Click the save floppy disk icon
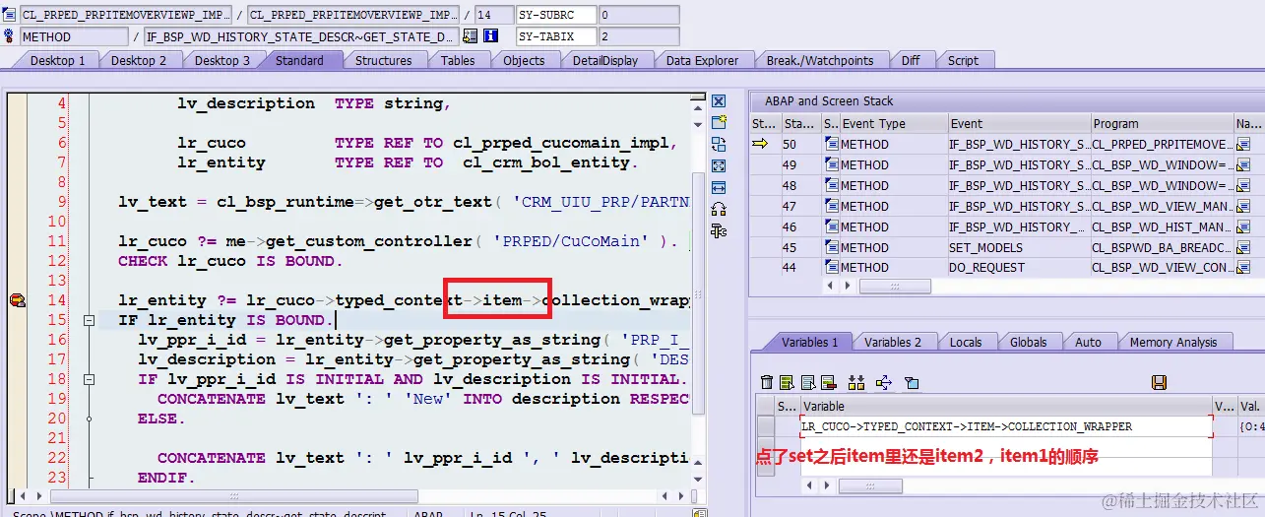 pos(1159,382)
